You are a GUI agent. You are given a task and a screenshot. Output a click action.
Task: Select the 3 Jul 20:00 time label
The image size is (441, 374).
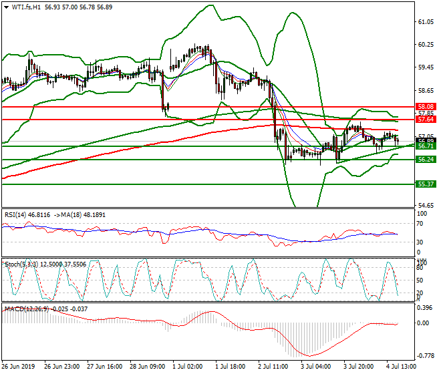click(x=358, y=367)
